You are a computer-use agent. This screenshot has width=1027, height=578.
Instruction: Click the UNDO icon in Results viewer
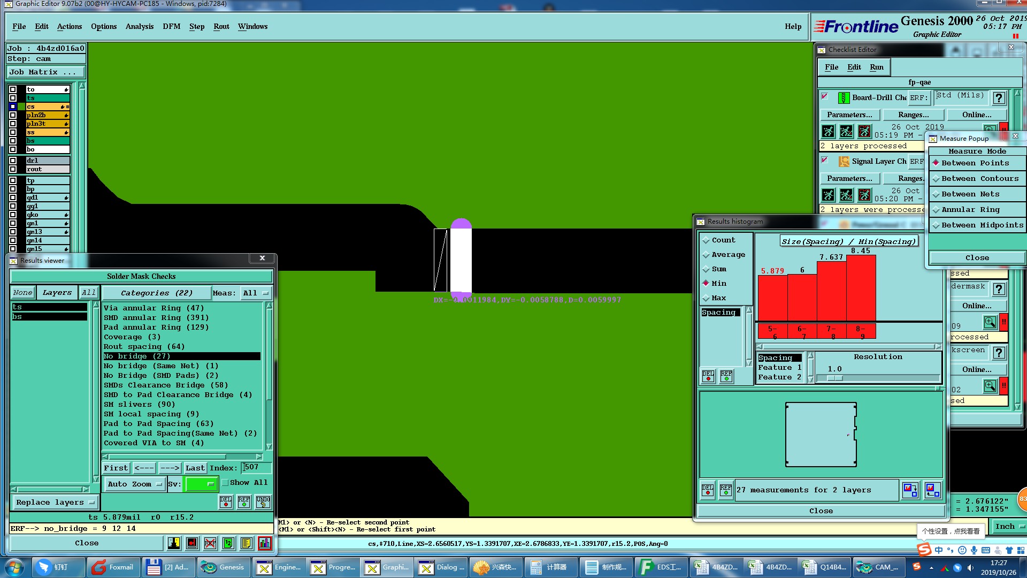263,502
